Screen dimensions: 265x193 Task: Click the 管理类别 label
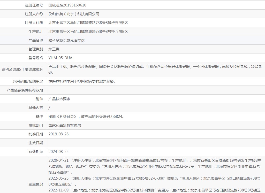pos(36,49)
